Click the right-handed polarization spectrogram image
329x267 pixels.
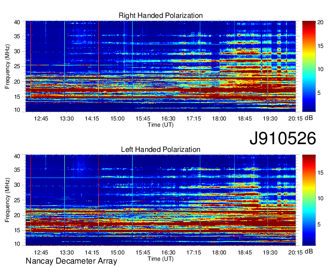click(161, 66)
